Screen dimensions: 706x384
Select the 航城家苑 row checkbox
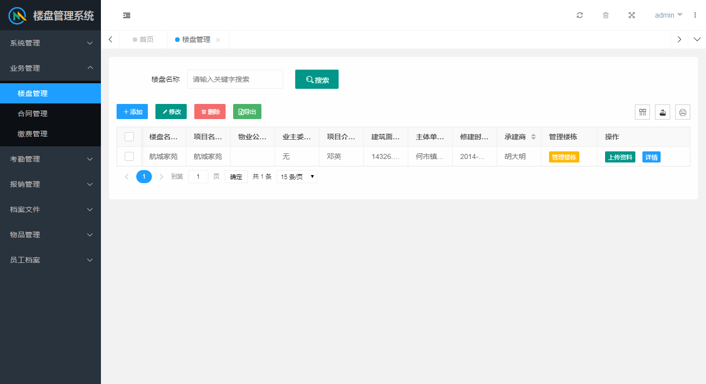[x=129, y=156]
